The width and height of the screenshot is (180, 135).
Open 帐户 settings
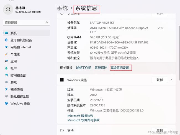coord(26,68)
